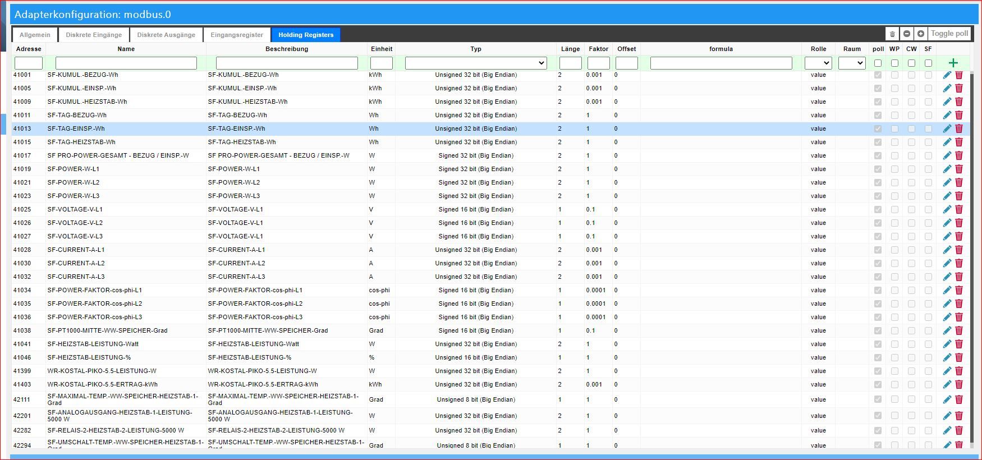982x460 pixels.
Task: Click the Länge input field
Action: pos(570,63)
